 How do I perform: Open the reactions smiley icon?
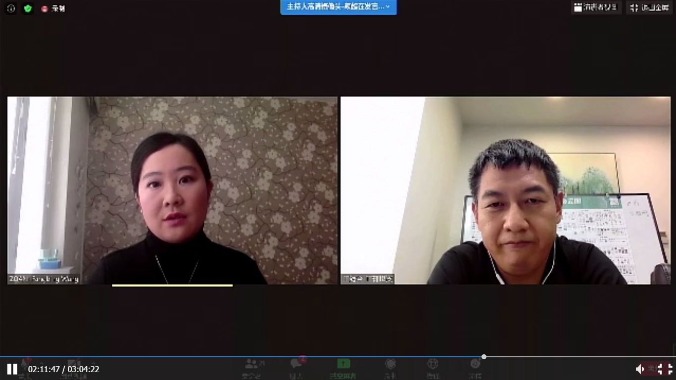pyautogui.click(x=475, y=365)
